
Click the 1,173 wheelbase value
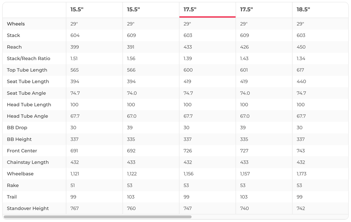[x=302, y=174]
